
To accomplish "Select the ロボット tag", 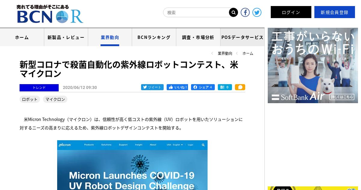I will (x=30, y=99).
